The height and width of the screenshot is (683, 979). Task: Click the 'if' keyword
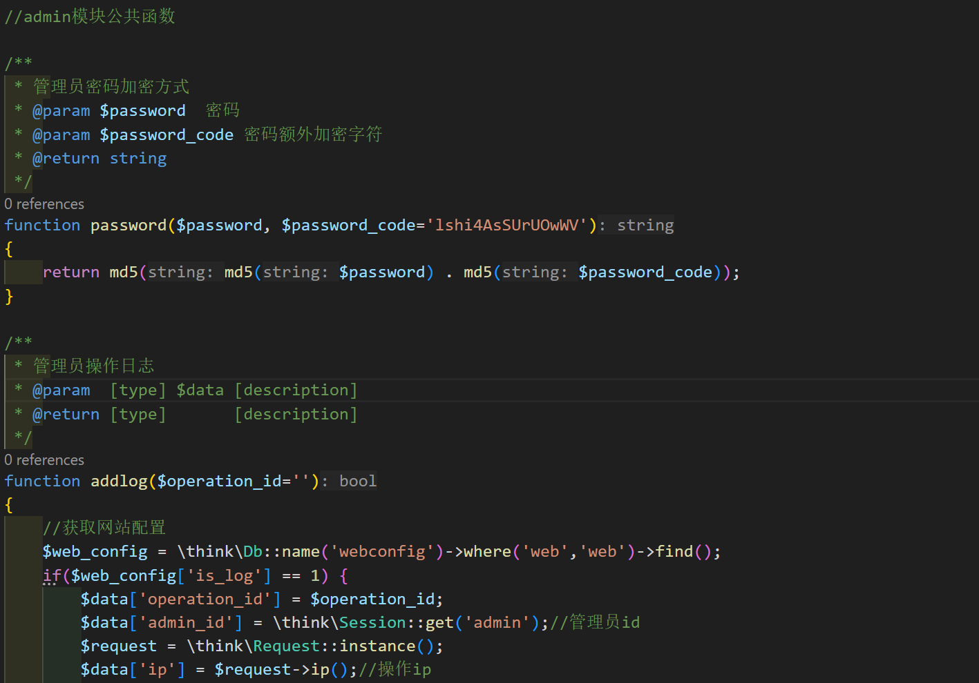pos(52,575)
